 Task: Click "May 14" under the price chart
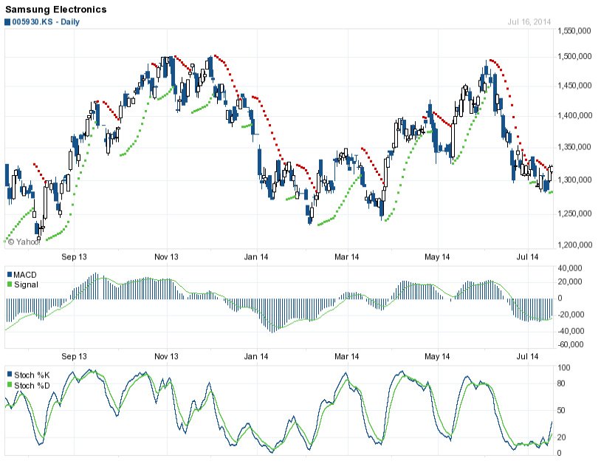coord(437,256)
